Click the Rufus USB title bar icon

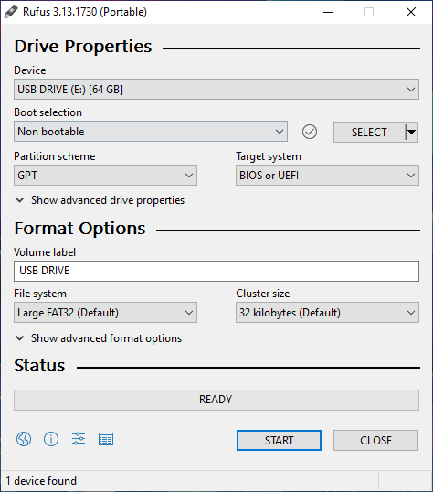point(11,12)
